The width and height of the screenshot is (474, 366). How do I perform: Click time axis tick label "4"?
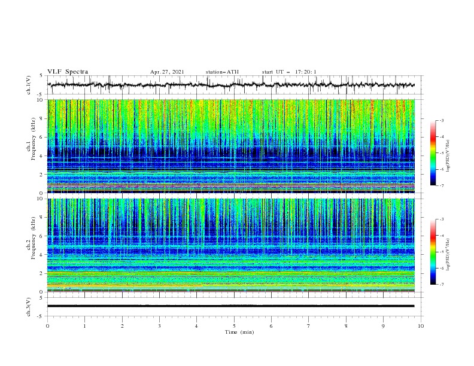[x=196, y=326]
